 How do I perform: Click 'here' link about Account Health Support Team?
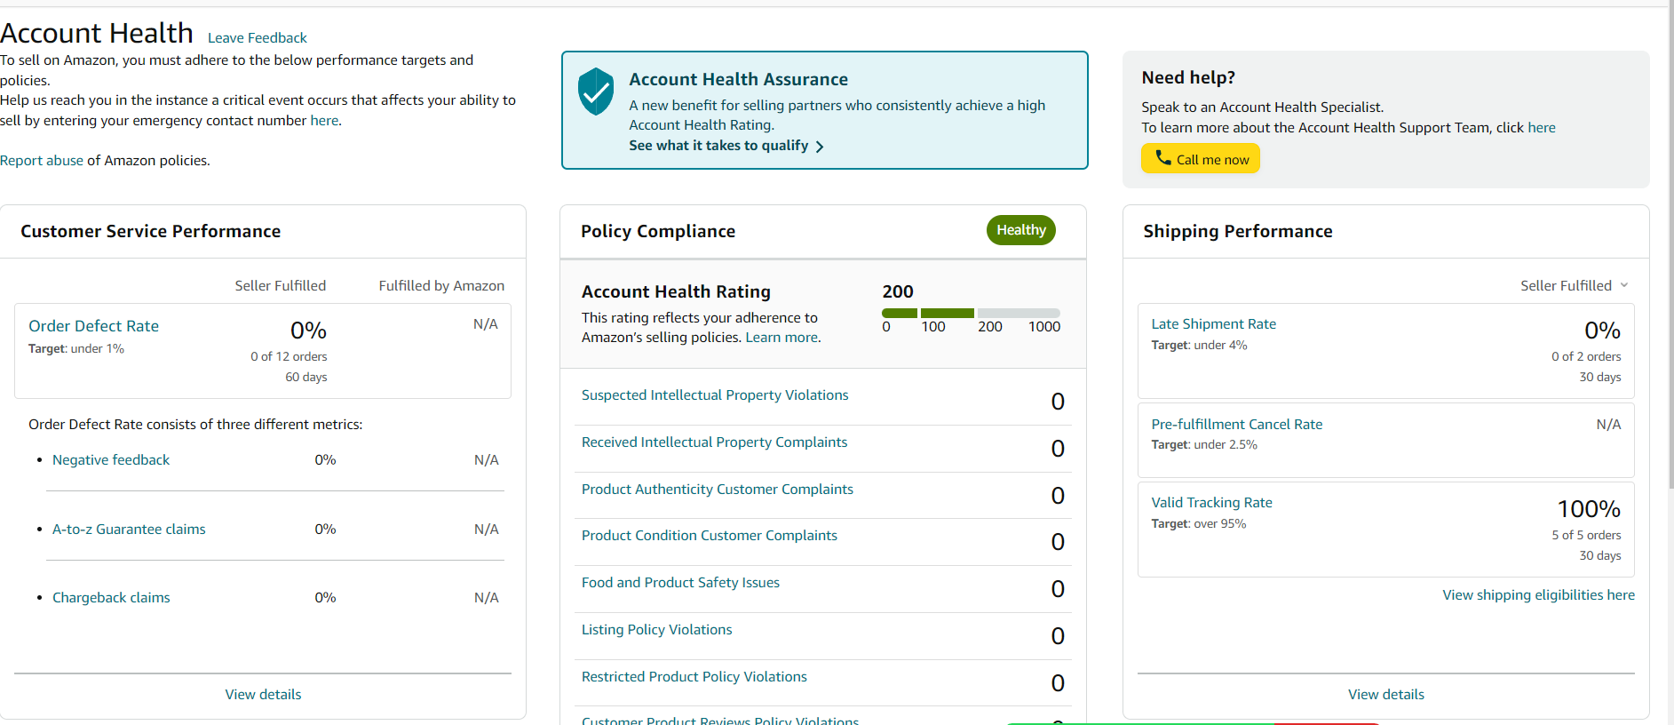pyautogui.click(x=1542, y=128)
